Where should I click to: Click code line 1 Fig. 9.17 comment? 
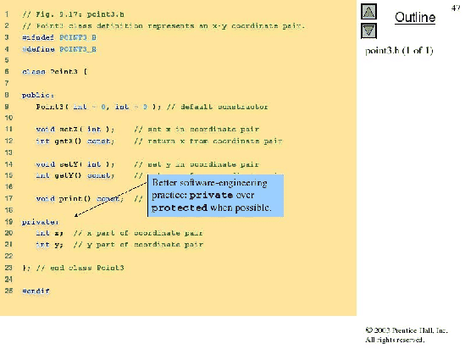(x=73, y=14)
